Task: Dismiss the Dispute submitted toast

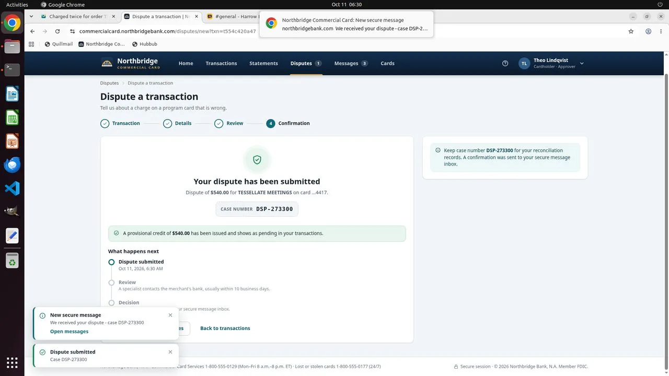Action: (170, 352)
